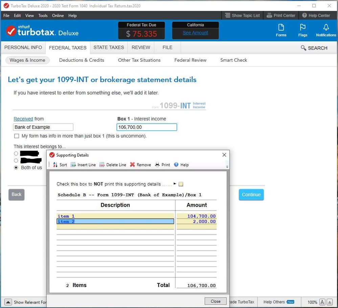Click the red Remove icon

pyautogui.click(x=132, y=165)
